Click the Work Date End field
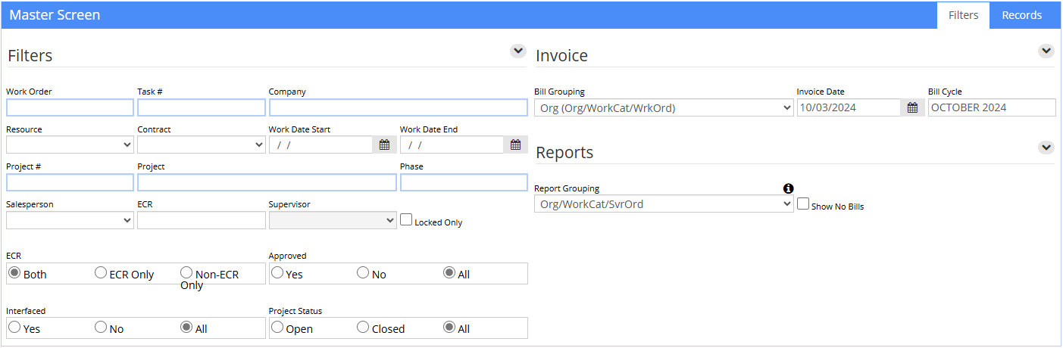Image resolution: width=1063 pixels, height=348 pixels. click(x=452, y=144)
